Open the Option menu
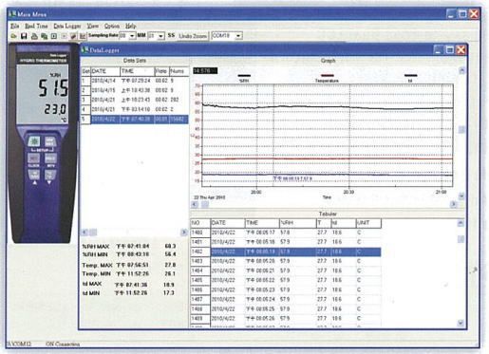The height and width of the screenshot is (354, 489). [x=112, y=26]
